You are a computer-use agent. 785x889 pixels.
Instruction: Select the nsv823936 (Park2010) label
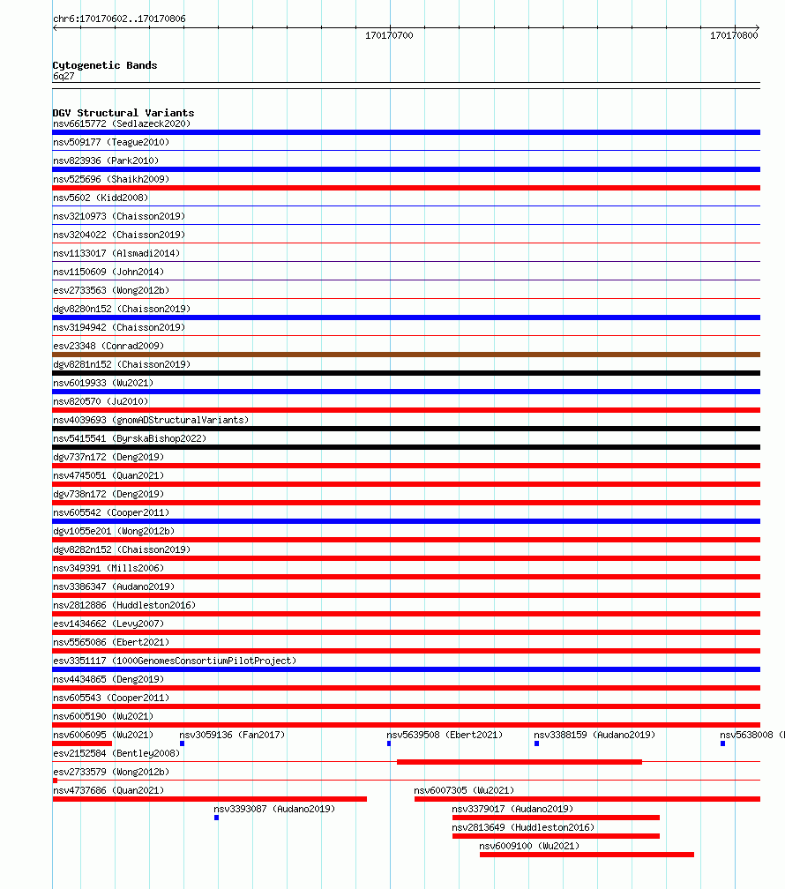tap(106, 161)
